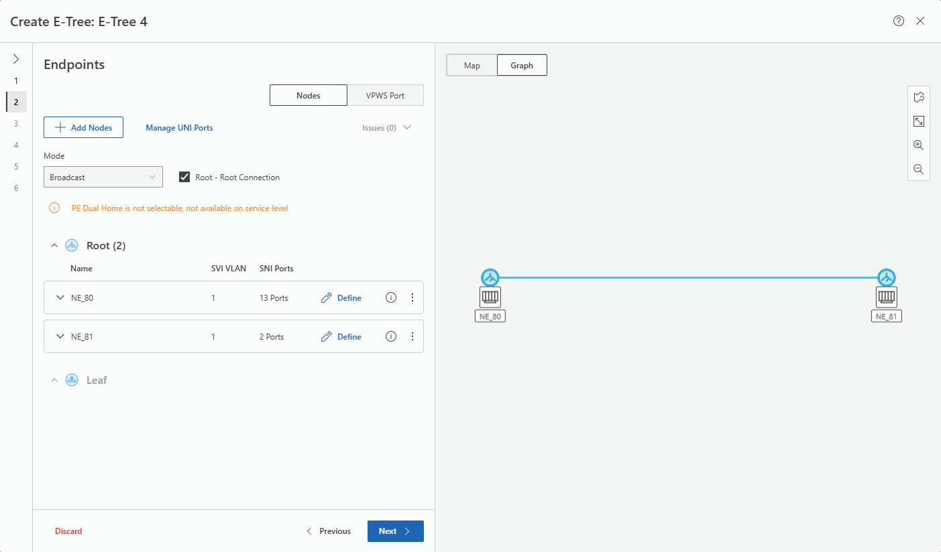Viewport: 941px width, 552px height.
Task: Collapse the Root (2) section
Action: [x=55, y=246]
